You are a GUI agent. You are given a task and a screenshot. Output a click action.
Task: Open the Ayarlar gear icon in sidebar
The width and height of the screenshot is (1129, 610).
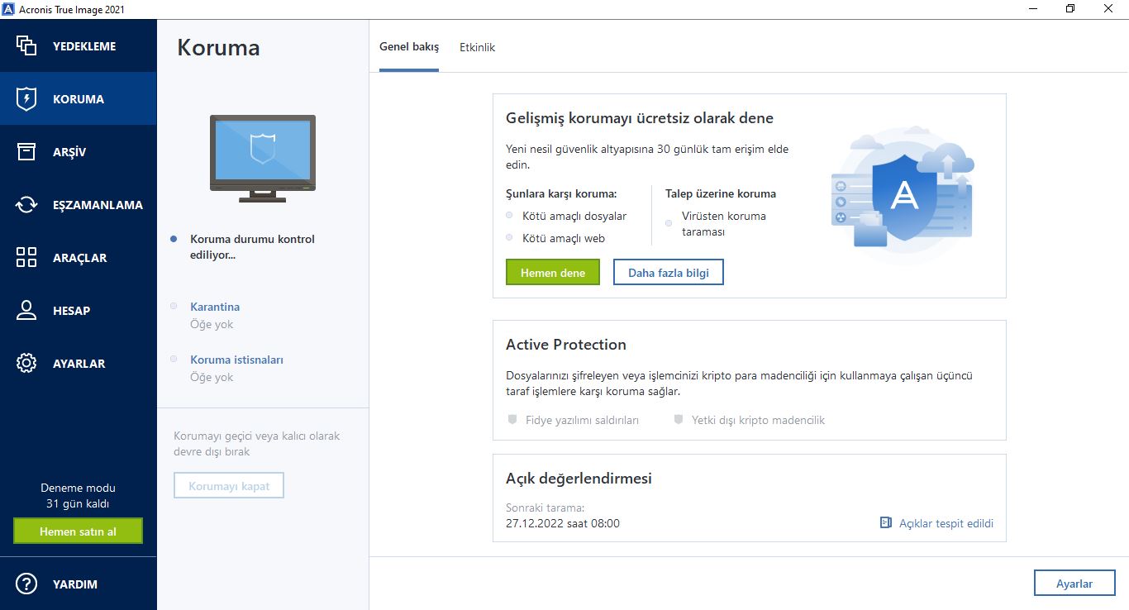click(x=26, y=363)
